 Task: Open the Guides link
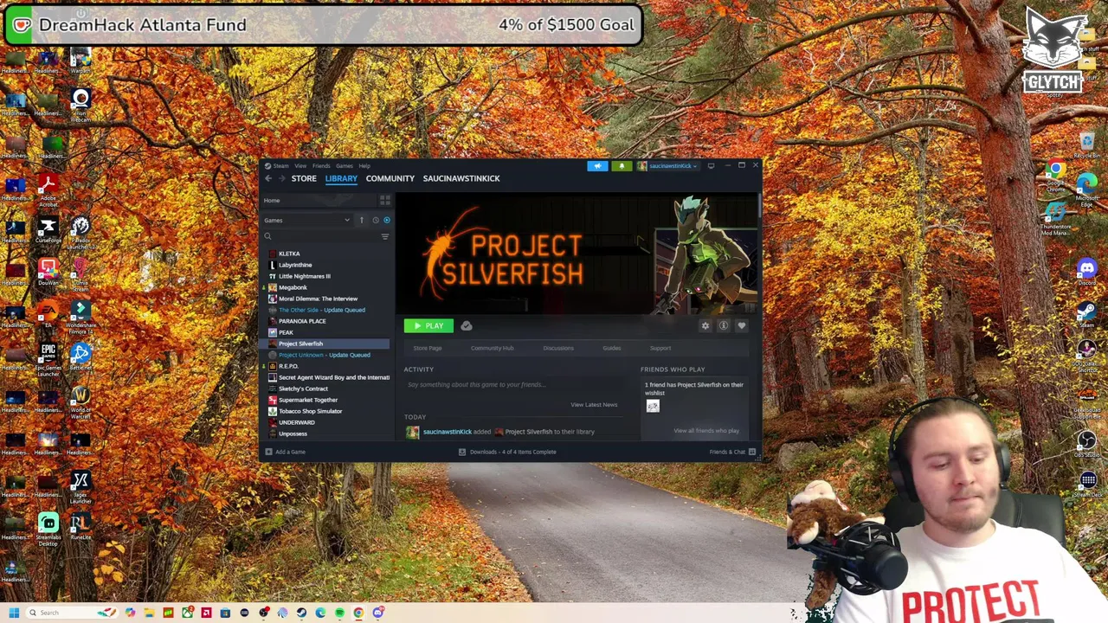click(612, 348)
